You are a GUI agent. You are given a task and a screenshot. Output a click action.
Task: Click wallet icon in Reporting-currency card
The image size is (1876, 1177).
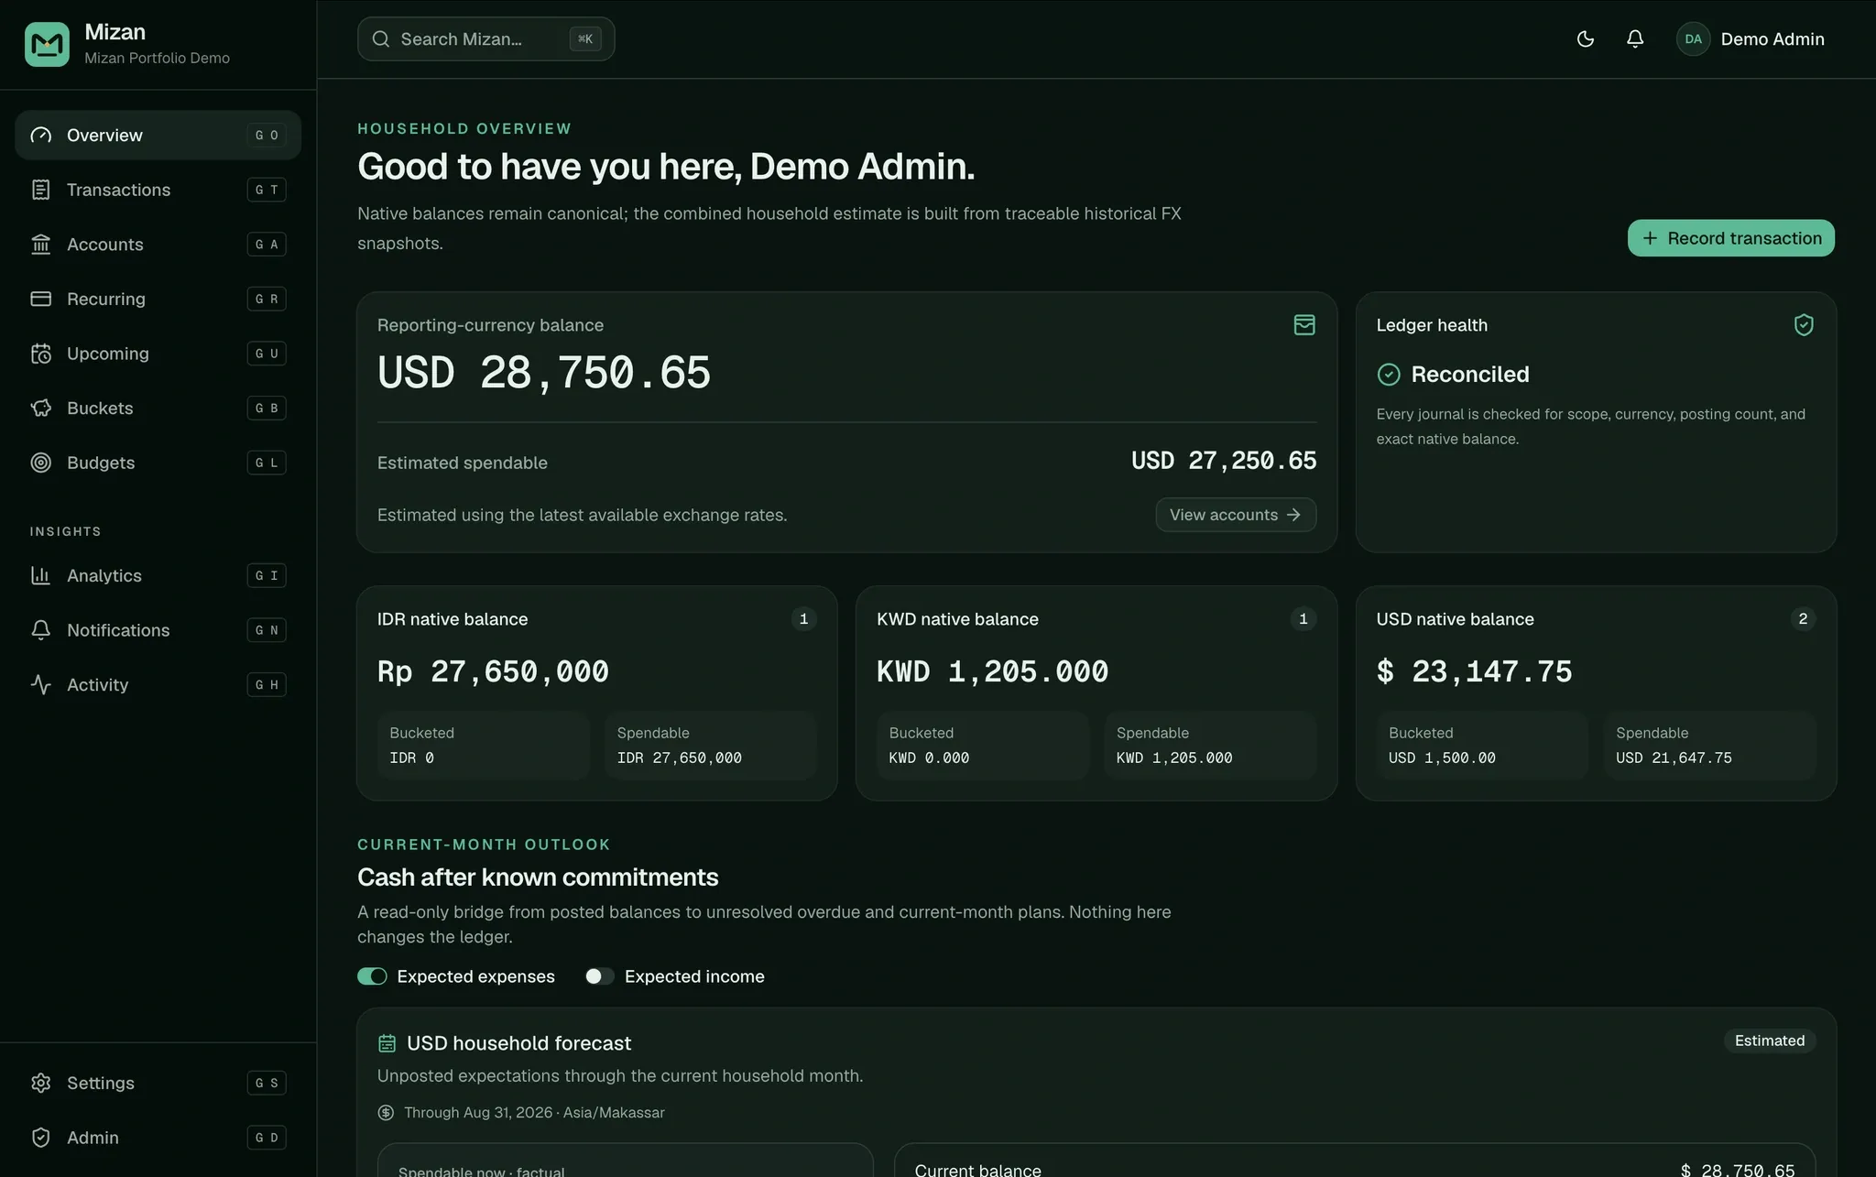tap(1304, 325)
